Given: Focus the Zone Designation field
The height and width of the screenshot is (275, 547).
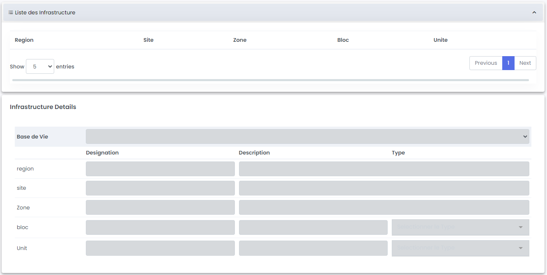Looking at the screenshot, I should point(160,207).
